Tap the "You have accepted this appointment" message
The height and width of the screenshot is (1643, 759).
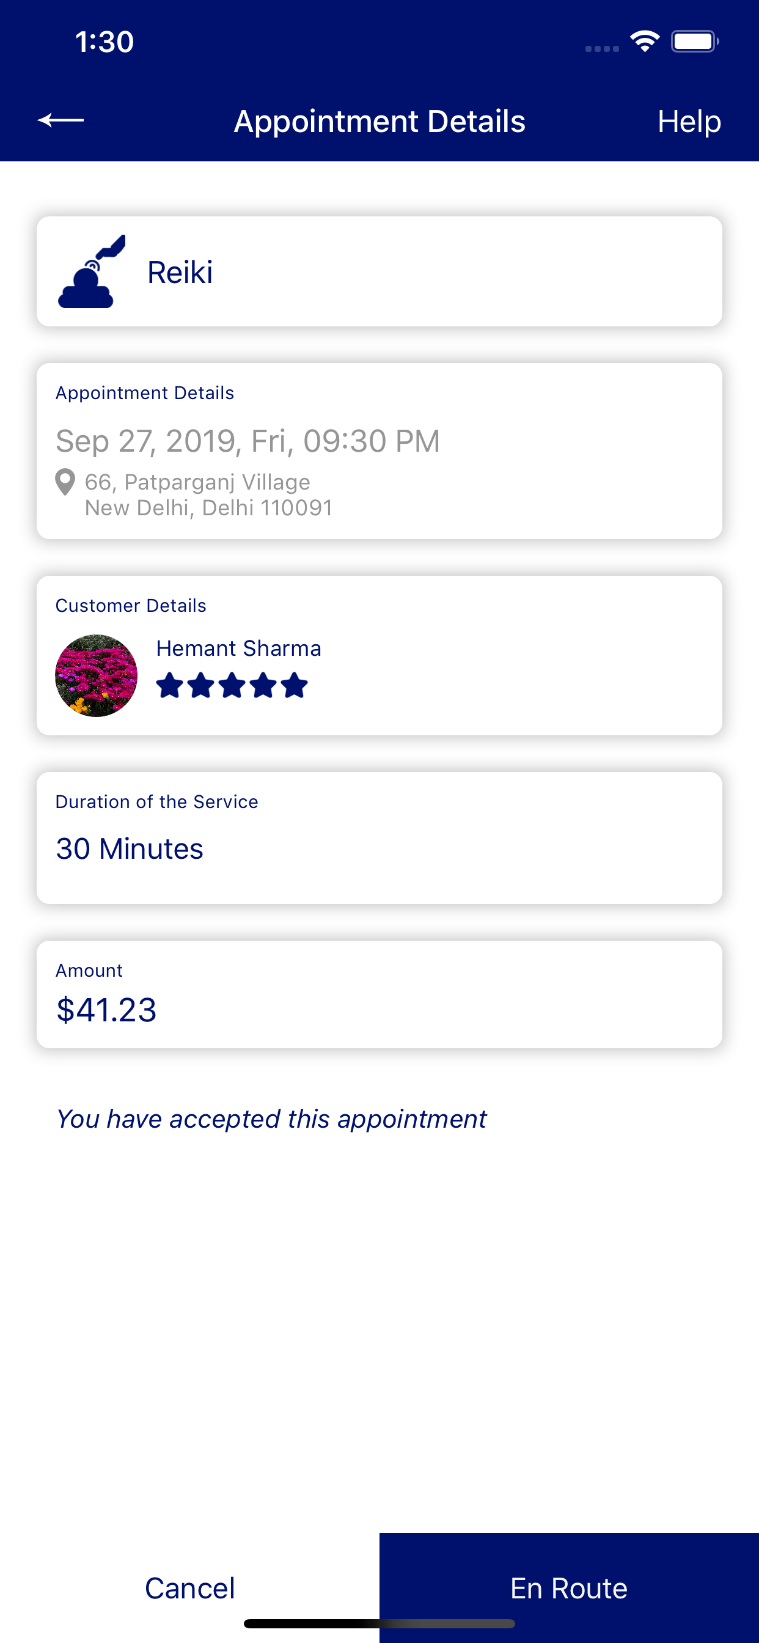point(271,1119)
